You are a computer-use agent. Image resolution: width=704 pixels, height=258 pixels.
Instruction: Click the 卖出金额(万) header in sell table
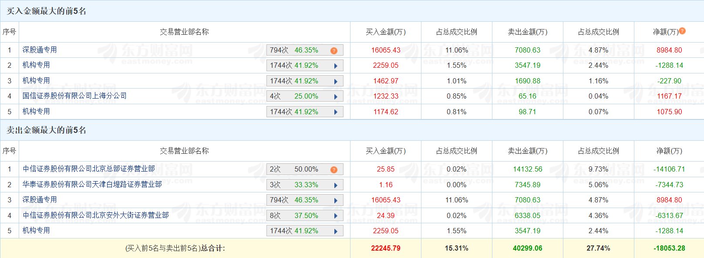pyautogui.click(x=528, y=151)
